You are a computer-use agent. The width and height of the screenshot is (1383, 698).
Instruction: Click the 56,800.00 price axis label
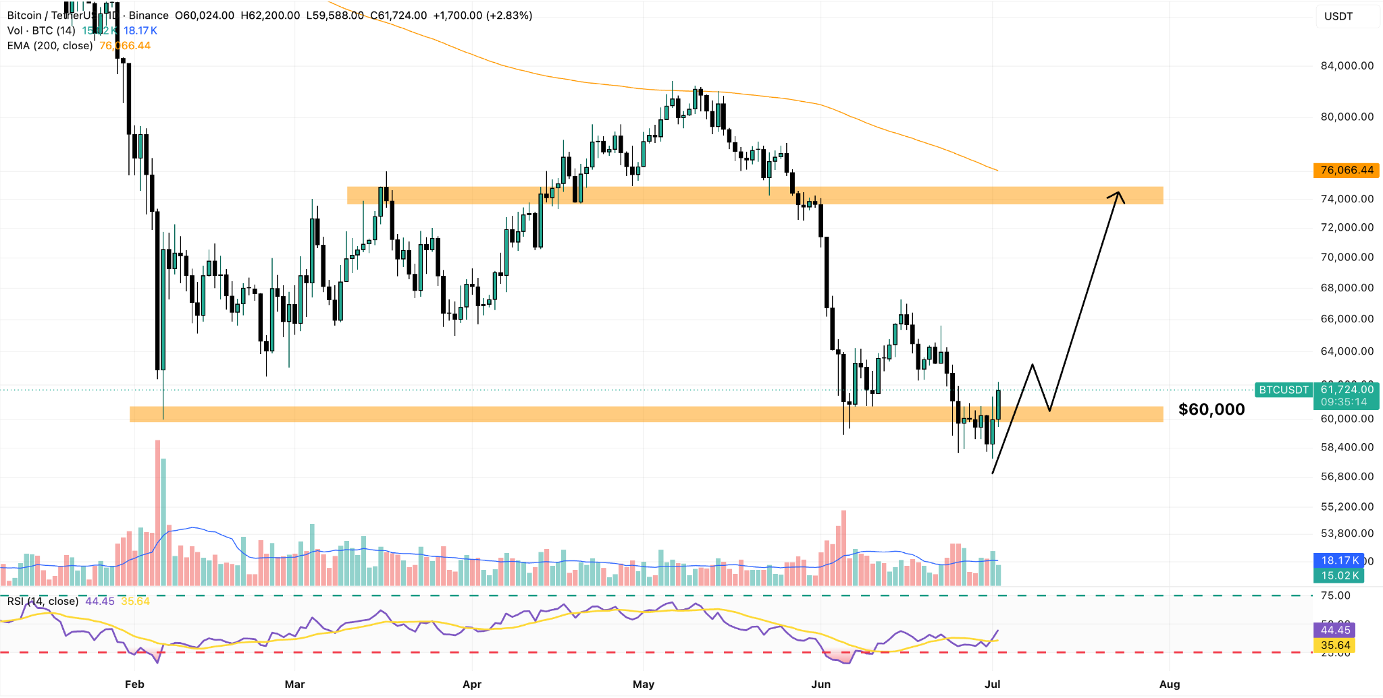pos(1347,477)
